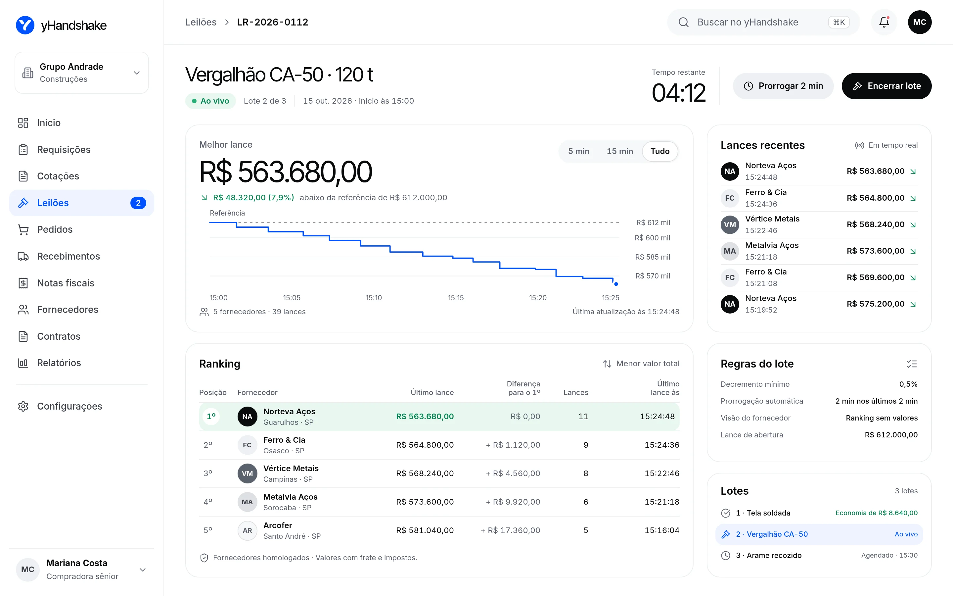Image resolution: width=953 pixels, height=596 pixels.
Task: Expand the Grupo Andrade company selector
Action: click(81, 73)
